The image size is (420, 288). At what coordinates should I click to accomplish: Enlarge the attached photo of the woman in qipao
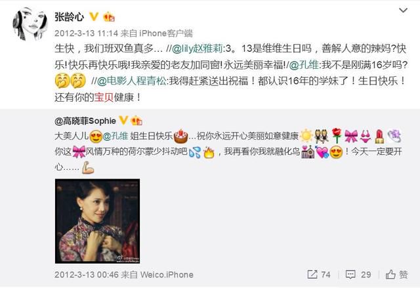[98, 221]
